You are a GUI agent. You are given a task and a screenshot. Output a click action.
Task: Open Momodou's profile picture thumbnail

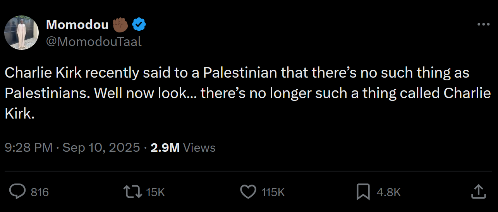tap(21, 33)
